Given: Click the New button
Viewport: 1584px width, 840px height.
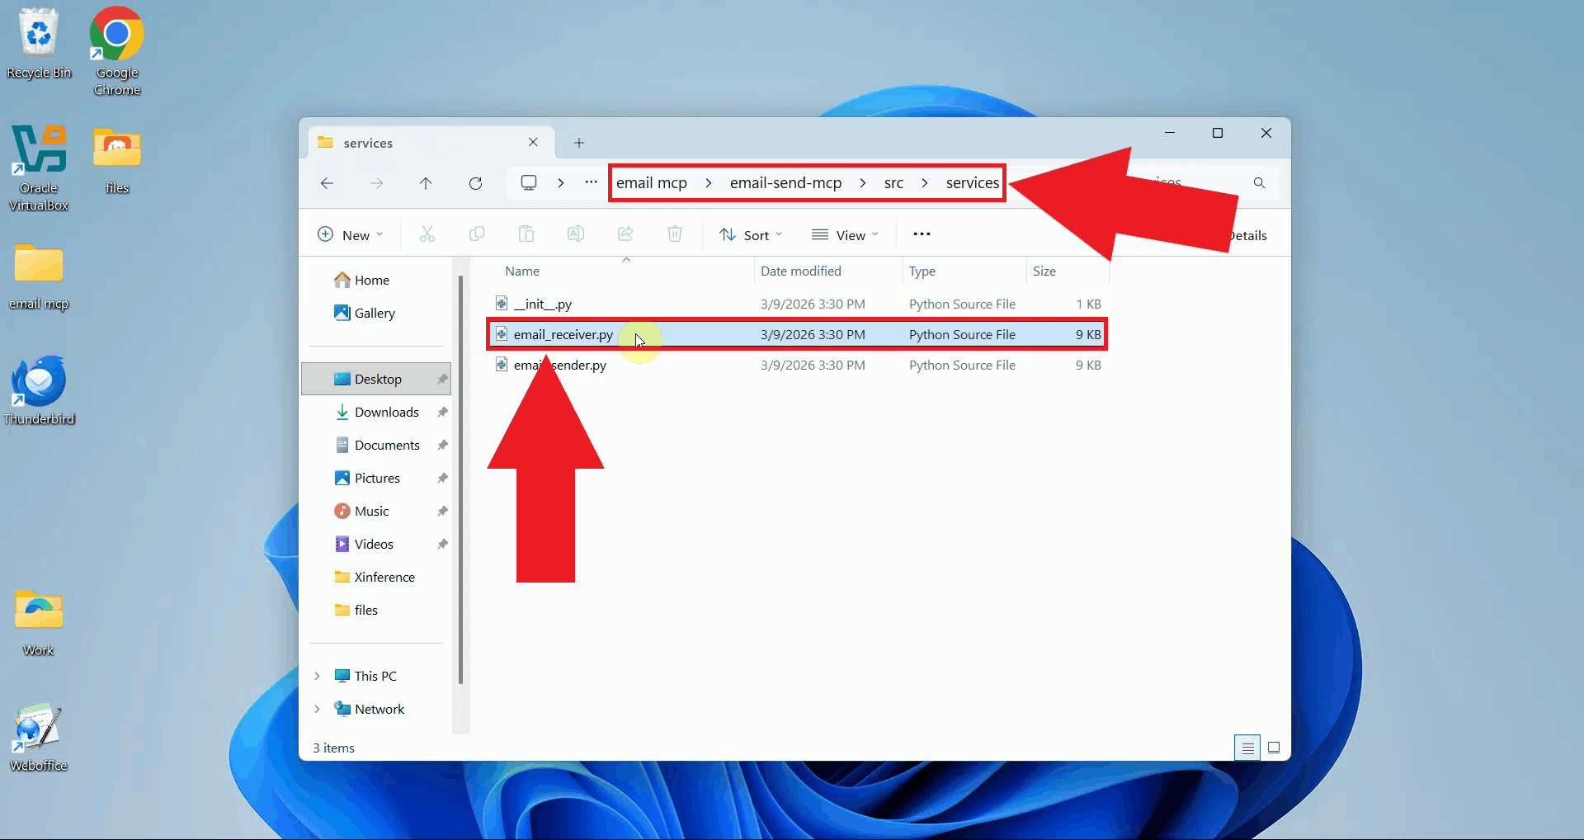Looking at the screenshot, I should 350,234.
